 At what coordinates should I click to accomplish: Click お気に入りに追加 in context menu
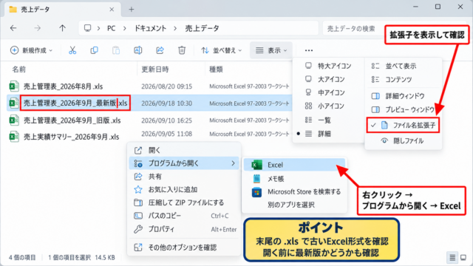coord(184,189)
